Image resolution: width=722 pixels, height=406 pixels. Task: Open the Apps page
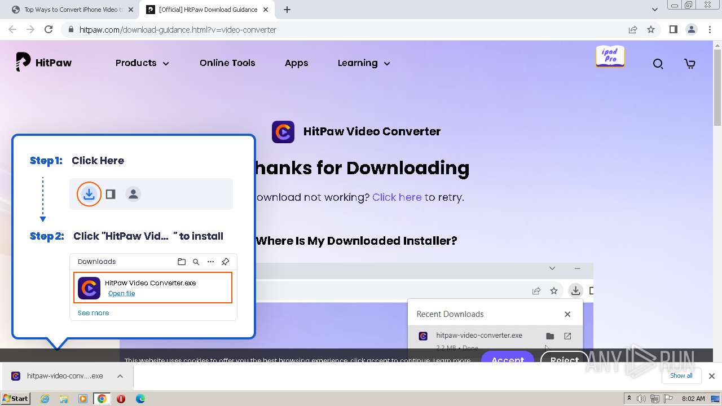(x=296, y=63)
